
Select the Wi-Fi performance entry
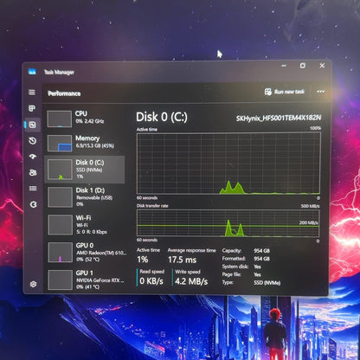click(85, 224)
